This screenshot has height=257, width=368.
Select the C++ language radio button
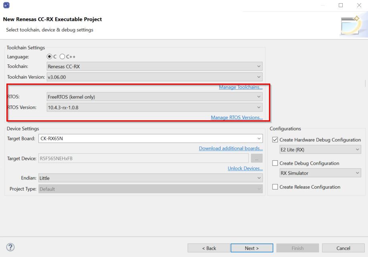click(62, 57)
